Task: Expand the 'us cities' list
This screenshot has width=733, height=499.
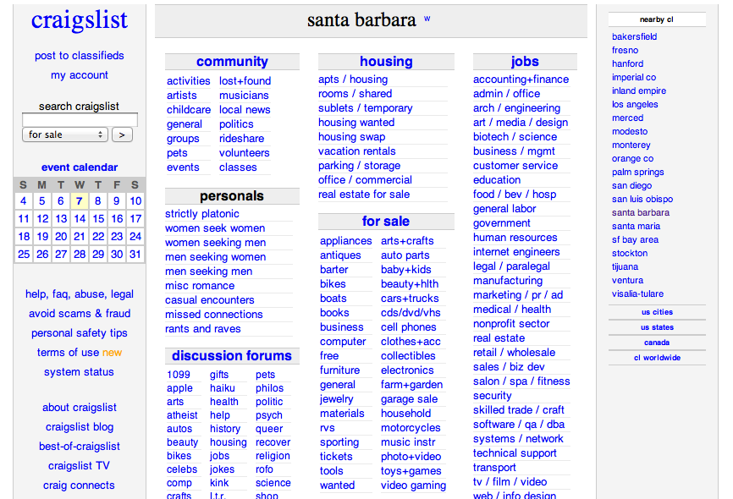Action: (658, 312)
